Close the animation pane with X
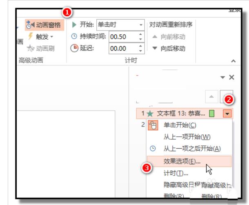This screenshot has height=205, width=249. (232, 77)
